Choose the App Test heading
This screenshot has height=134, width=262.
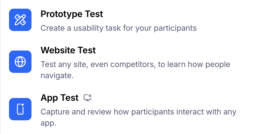point(60,98)
